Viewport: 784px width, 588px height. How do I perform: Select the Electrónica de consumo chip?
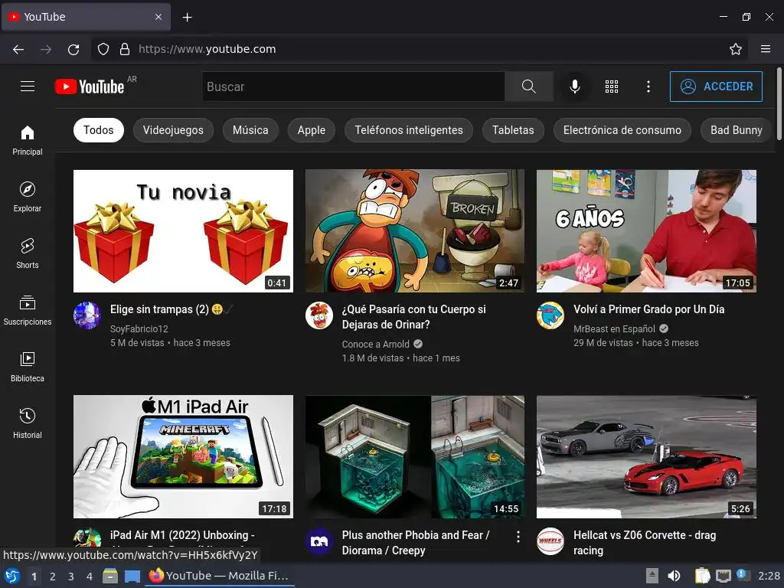coord(622,130)
